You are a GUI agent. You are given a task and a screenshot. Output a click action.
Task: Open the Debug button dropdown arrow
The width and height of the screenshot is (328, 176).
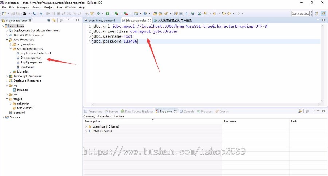[x=103, y=13]
